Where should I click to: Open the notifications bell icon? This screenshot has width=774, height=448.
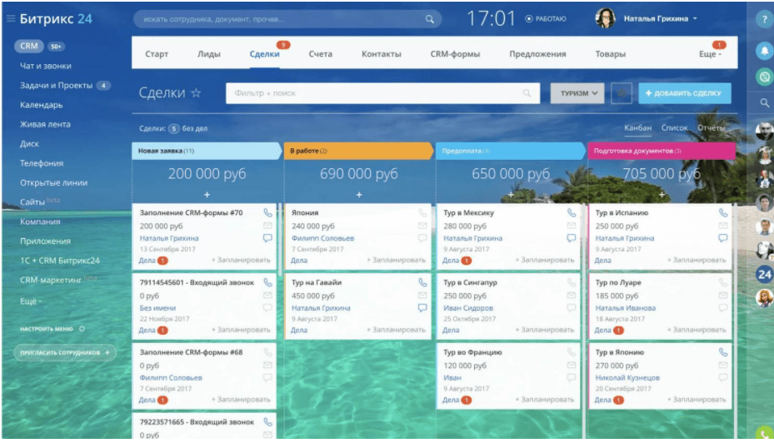click(764, 51)
